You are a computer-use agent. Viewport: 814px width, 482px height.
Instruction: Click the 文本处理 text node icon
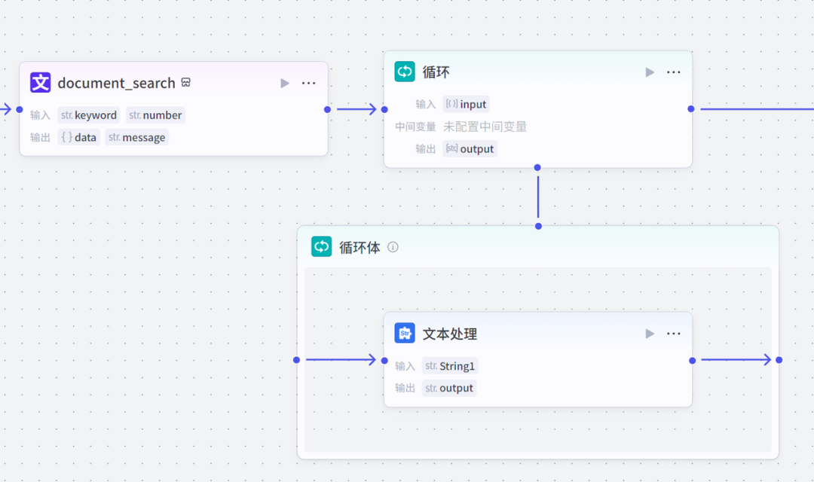pyautogui.click(x=405, y=334)
